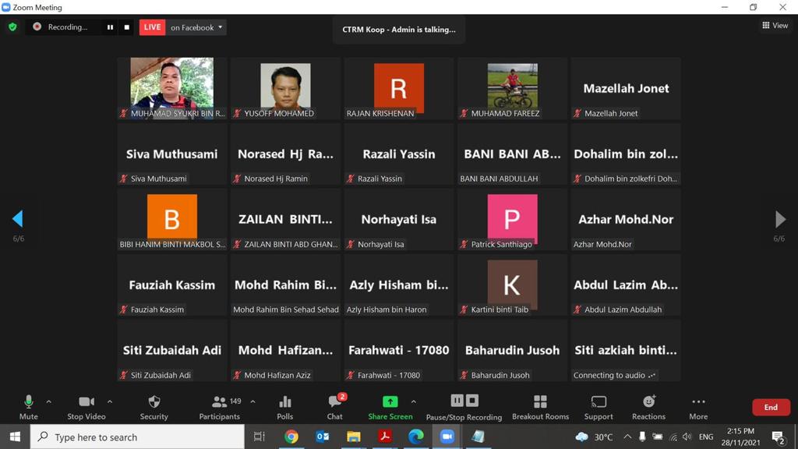Click the red End meeting button
The width and height of the screenshot is (798, 449).
770,407
